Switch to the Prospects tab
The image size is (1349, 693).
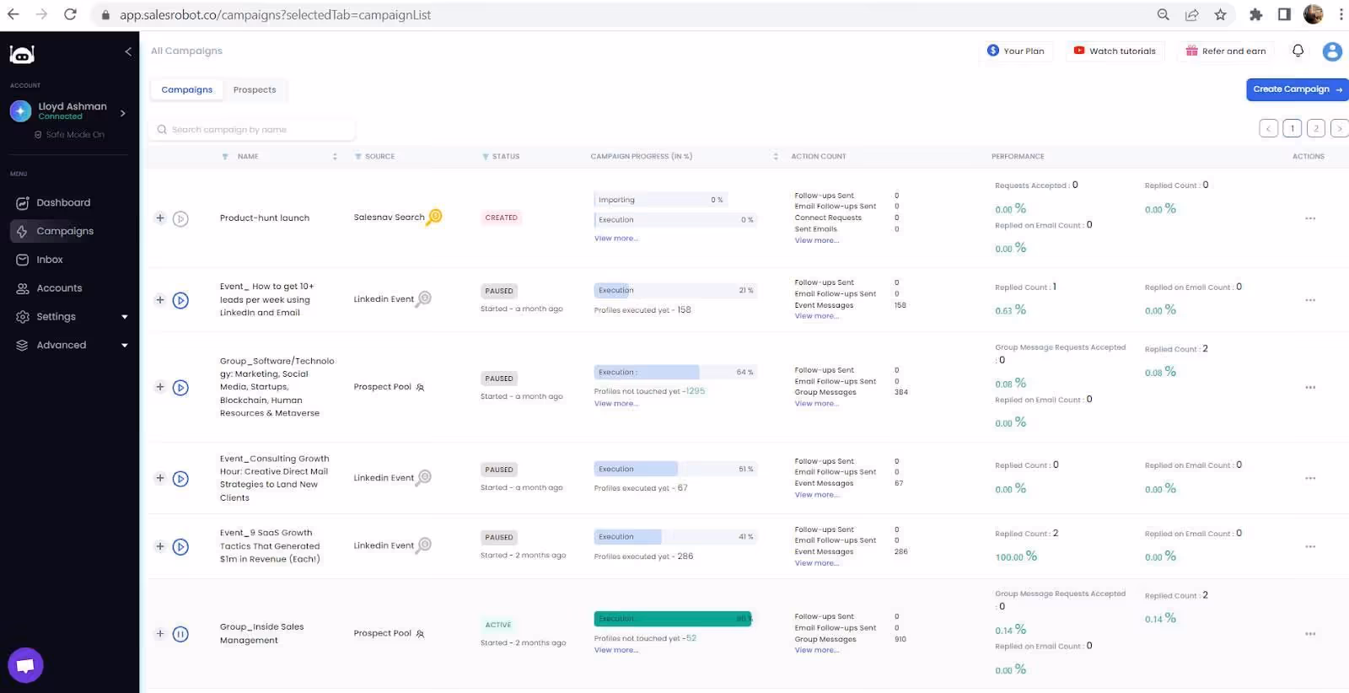pyautogui.click(x=255, y=89)
